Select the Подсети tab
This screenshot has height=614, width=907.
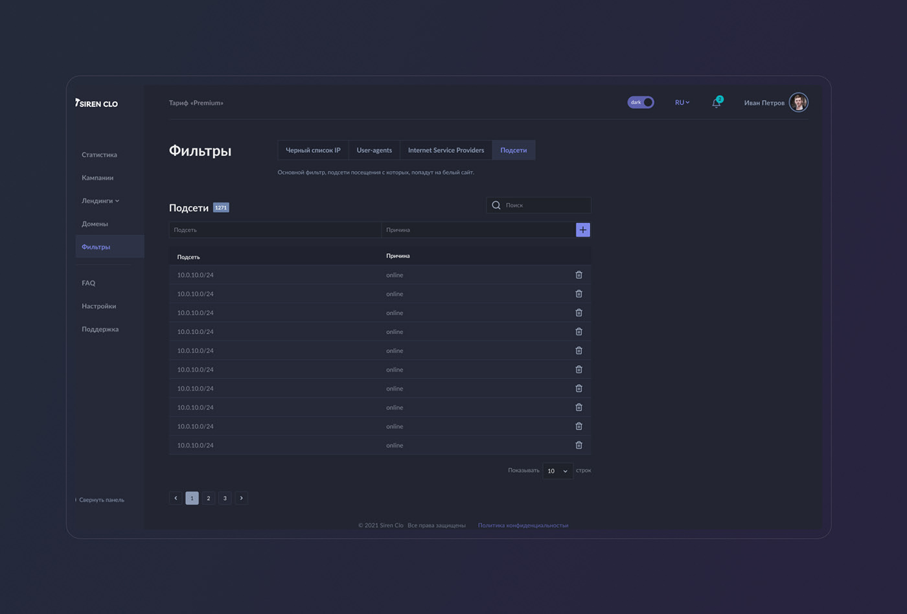pyautogui.click(x=514, y=150)
